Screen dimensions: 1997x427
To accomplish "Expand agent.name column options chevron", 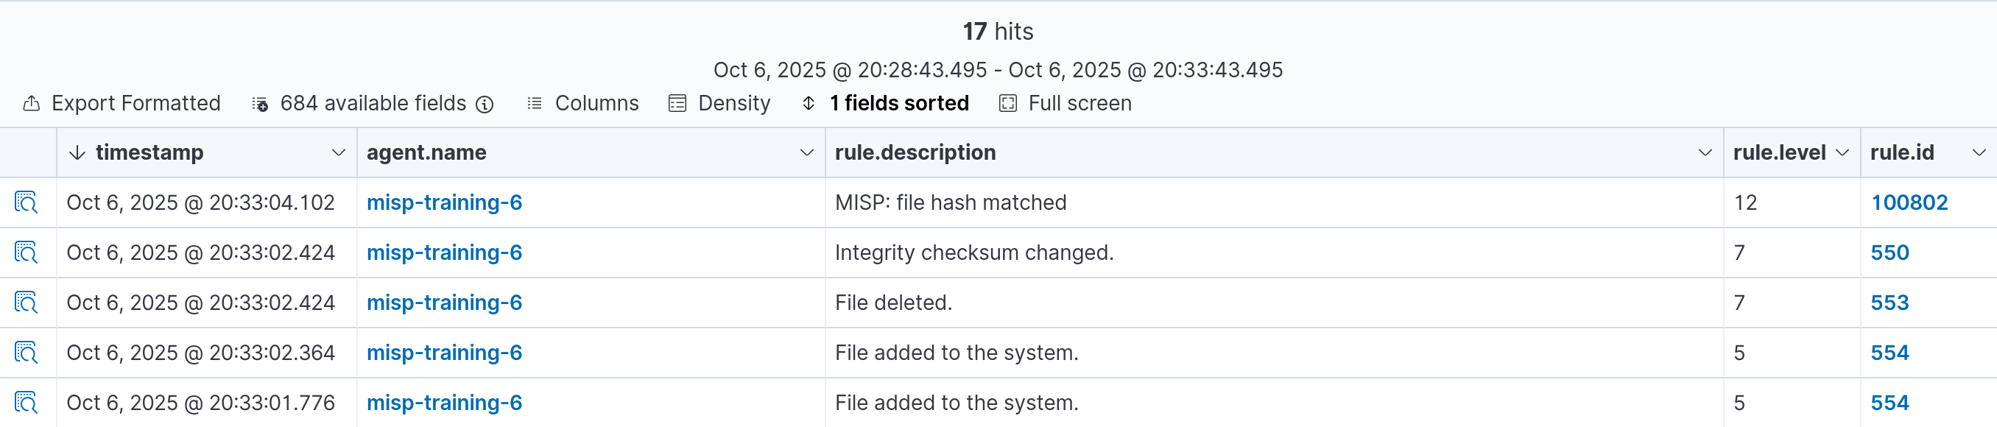I will [806, 152].
